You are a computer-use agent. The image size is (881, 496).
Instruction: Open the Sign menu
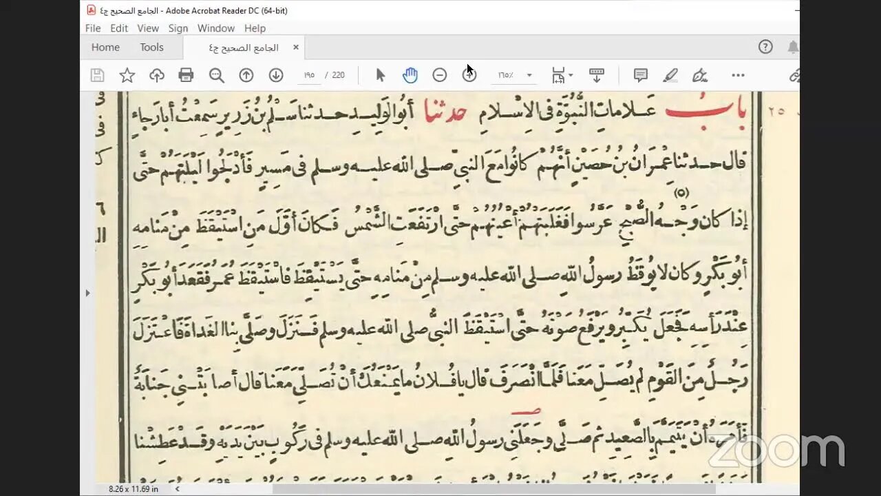[x=178, y=28]
